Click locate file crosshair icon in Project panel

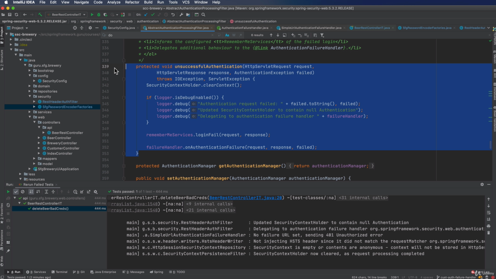(x=75, y=28)
